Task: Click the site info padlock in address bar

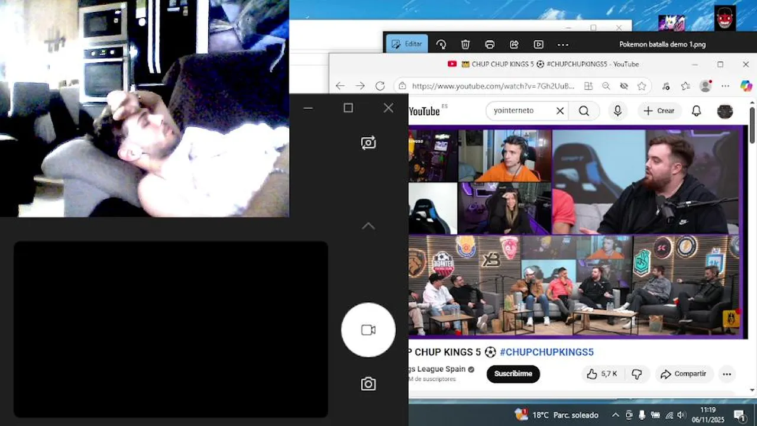Action: [402, 86]
